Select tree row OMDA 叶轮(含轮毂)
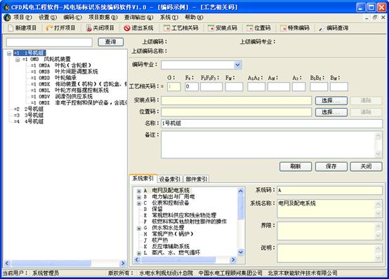Viewport: 389px width, 279px height. click(x=61, y=65)
